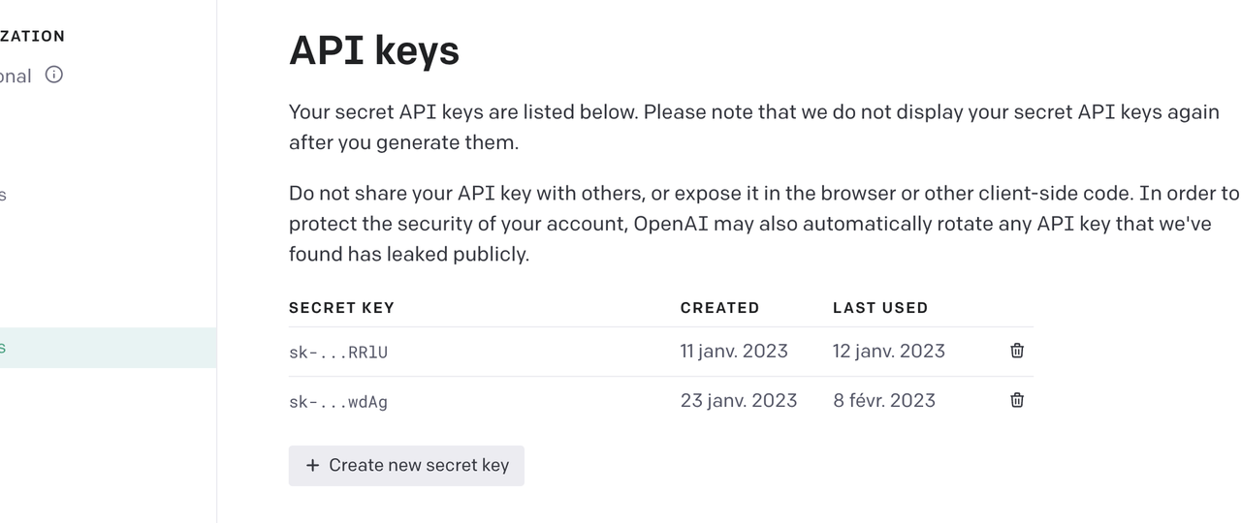Select the sk-...RR1U secret key text
Image resolution: width=1241 pixels, height=523 pixels.
coord(338,353)
